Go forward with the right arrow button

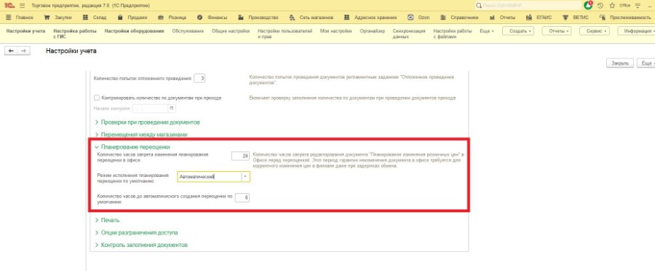coord(23,50)
